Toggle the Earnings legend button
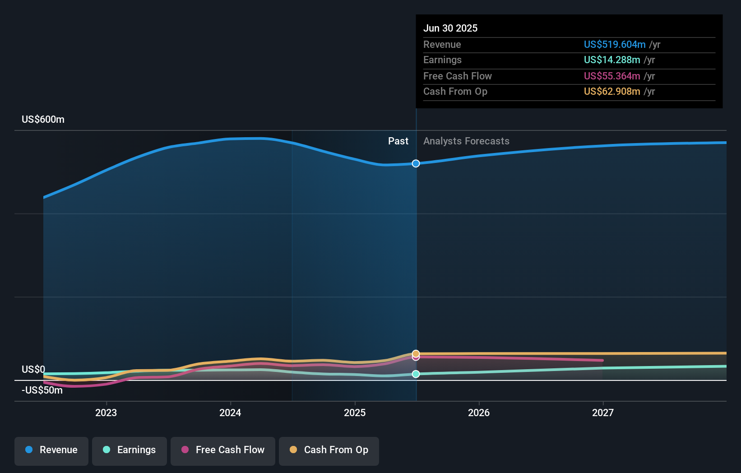The image size is (741, 473). point(130,451)
